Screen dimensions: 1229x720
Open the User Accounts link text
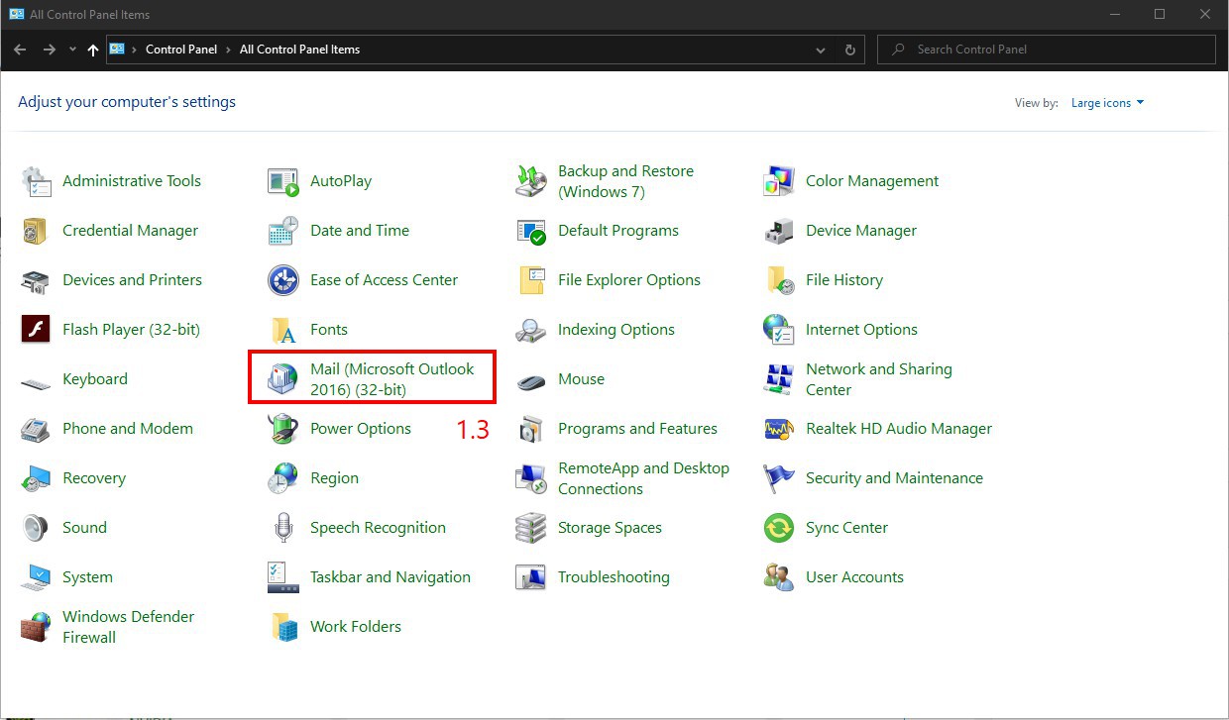(854, 577)
